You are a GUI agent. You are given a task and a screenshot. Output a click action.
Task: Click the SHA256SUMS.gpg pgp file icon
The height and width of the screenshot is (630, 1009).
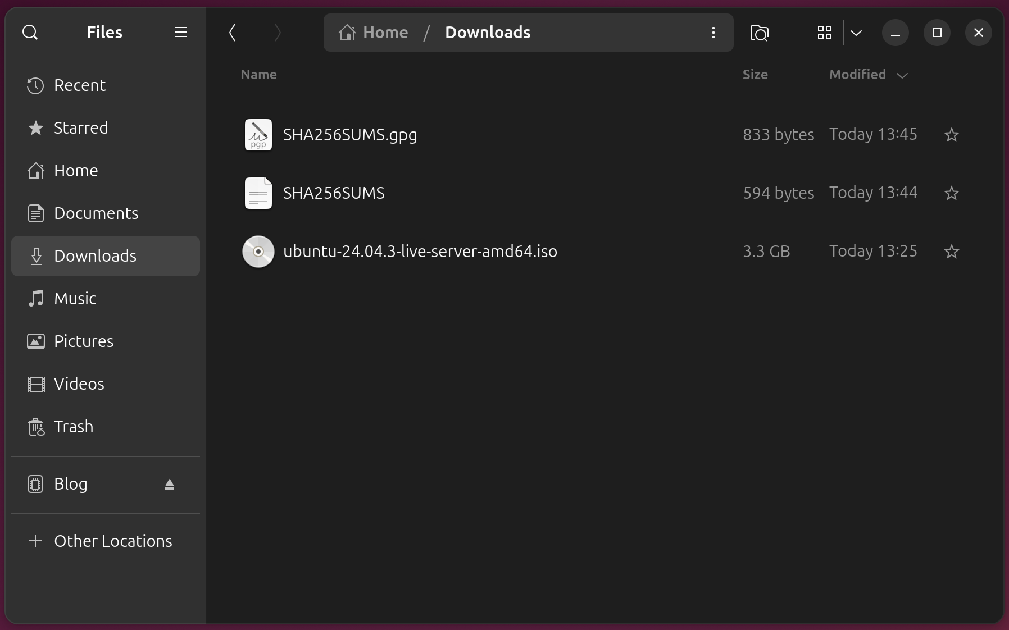point(258,135)
